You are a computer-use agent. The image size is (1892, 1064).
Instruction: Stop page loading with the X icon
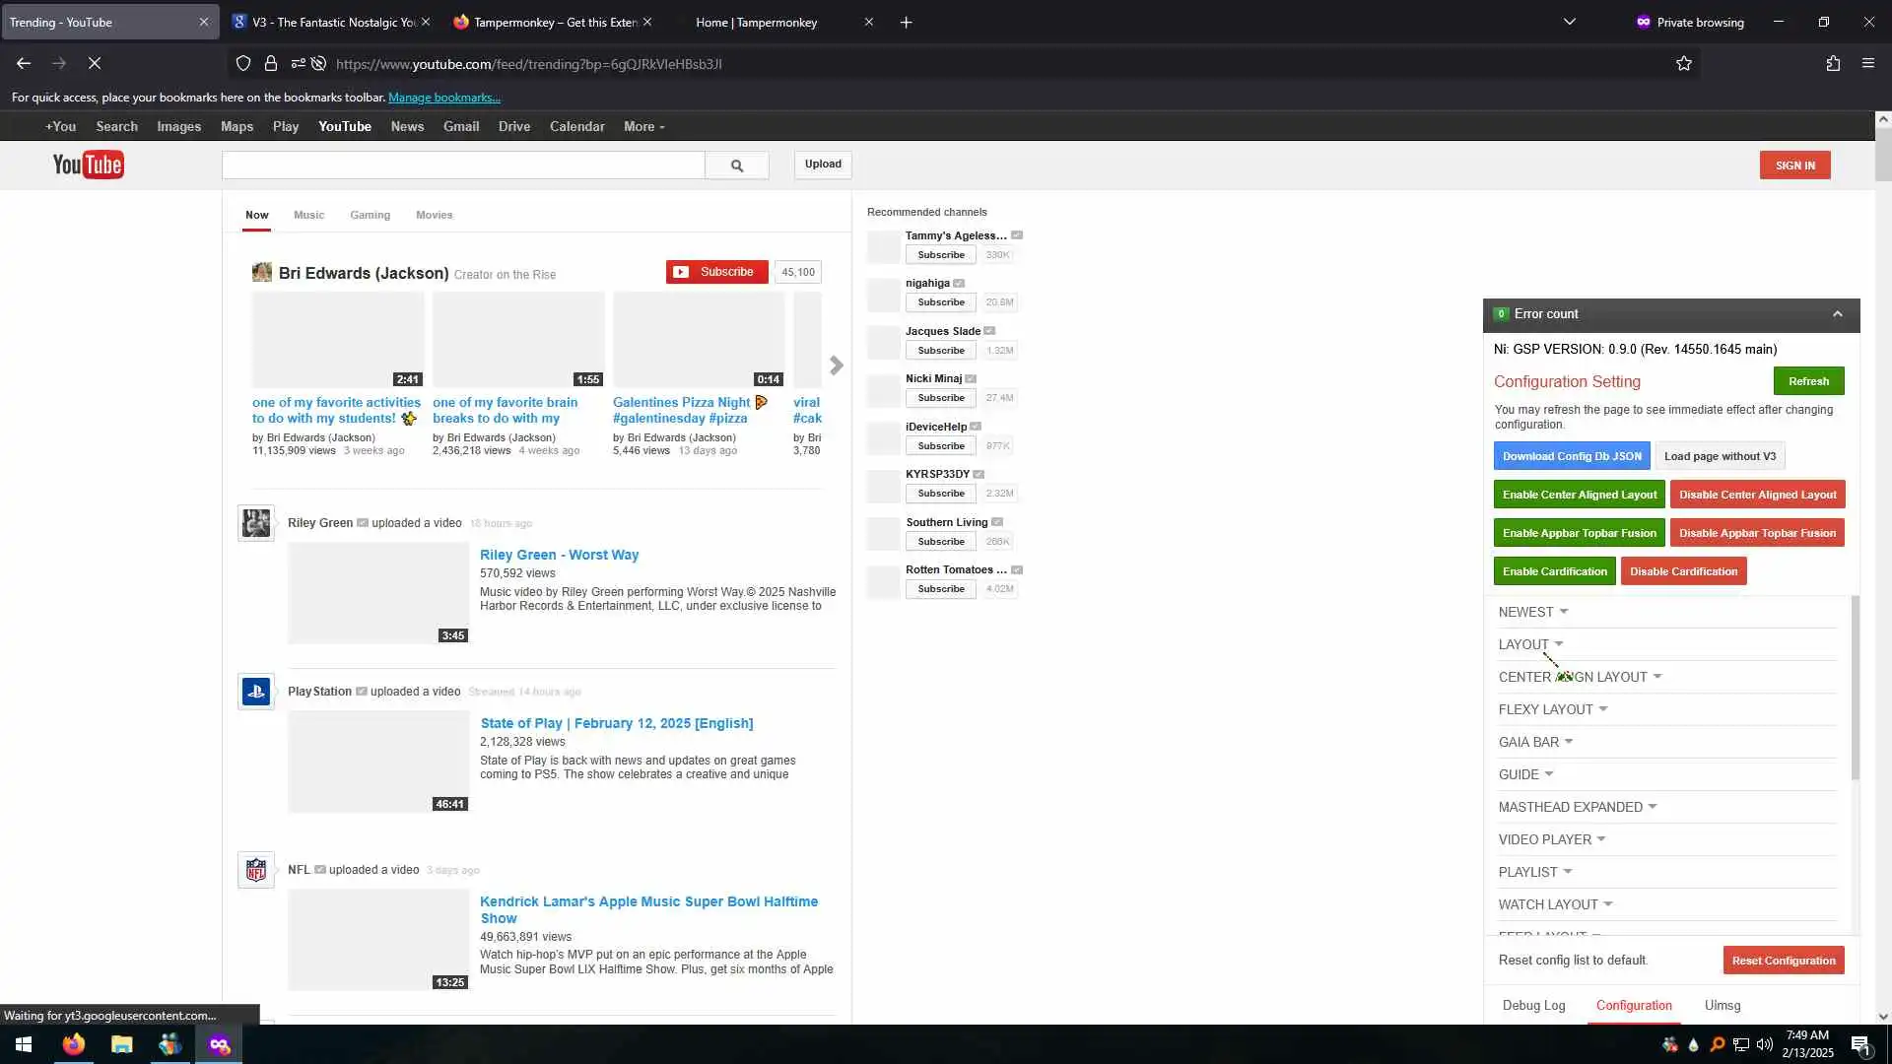tap(95, 63)
